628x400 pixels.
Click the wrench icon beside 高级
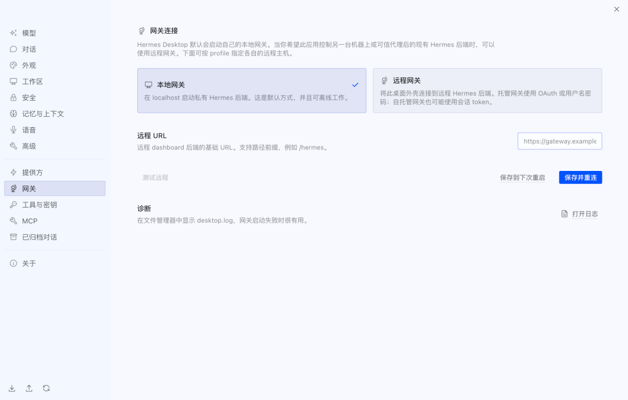click(x=13, y=146)
